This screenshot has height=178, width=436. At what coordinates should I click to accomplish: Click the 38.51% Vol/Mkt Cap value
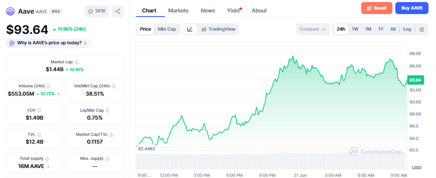pyautogui.click(x=95, y=94)
